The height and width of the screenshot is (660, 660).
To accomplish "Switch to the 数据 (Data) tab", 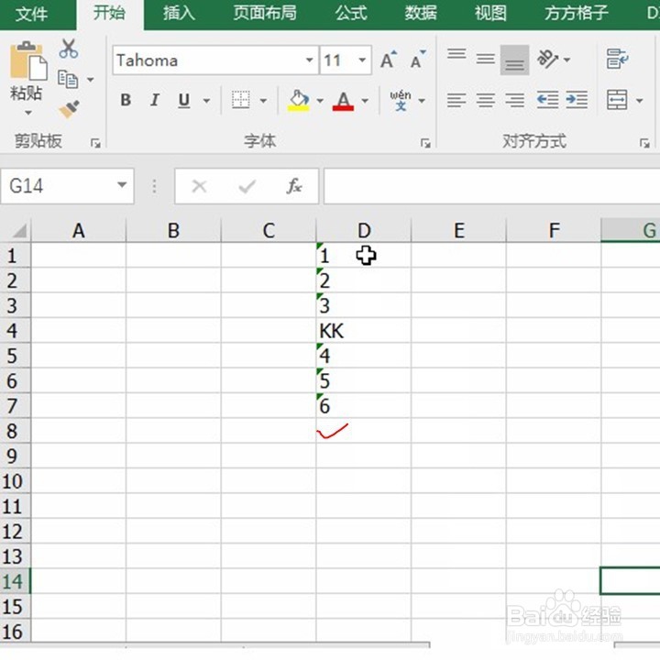I will [421, 13].
